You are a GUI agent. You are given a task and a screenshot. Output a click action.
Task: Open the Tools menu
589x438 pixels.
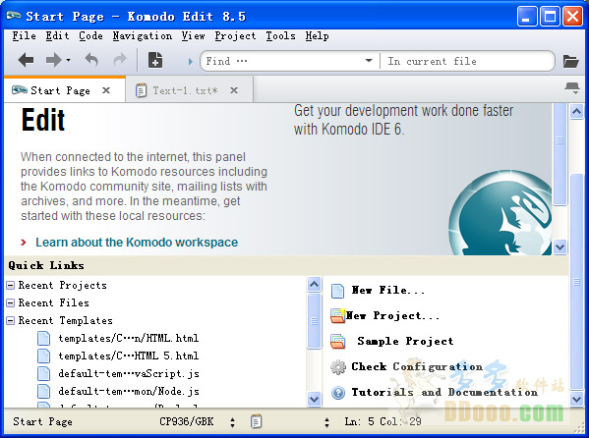coord(280,36)
